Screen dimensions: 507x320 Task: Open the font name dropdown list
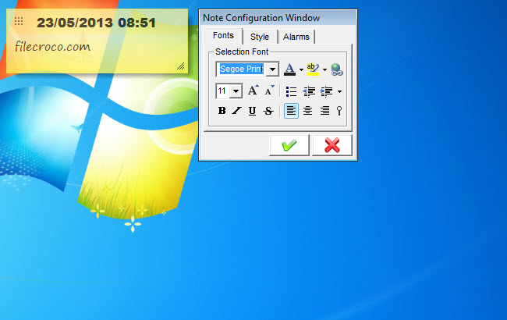(272, 69)
